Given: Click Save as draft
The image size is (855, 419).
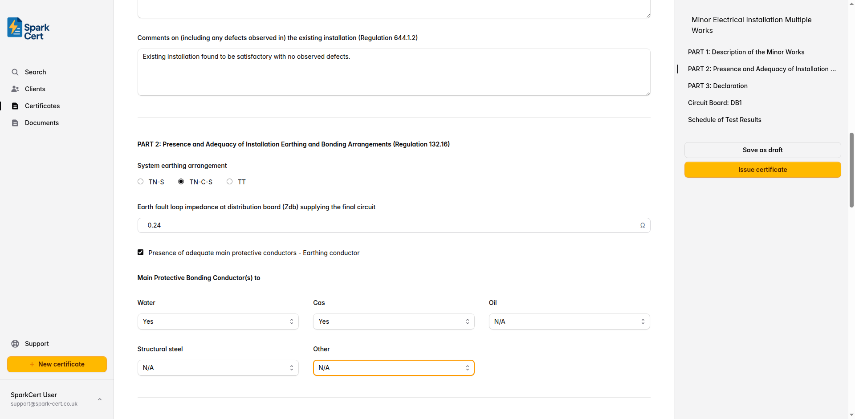Looking at the screenshot, I should click(762, 150).
